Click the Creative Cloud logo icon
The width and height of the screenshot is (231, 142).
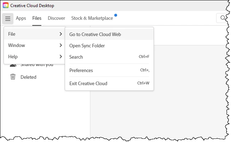[x=6, y=6]
